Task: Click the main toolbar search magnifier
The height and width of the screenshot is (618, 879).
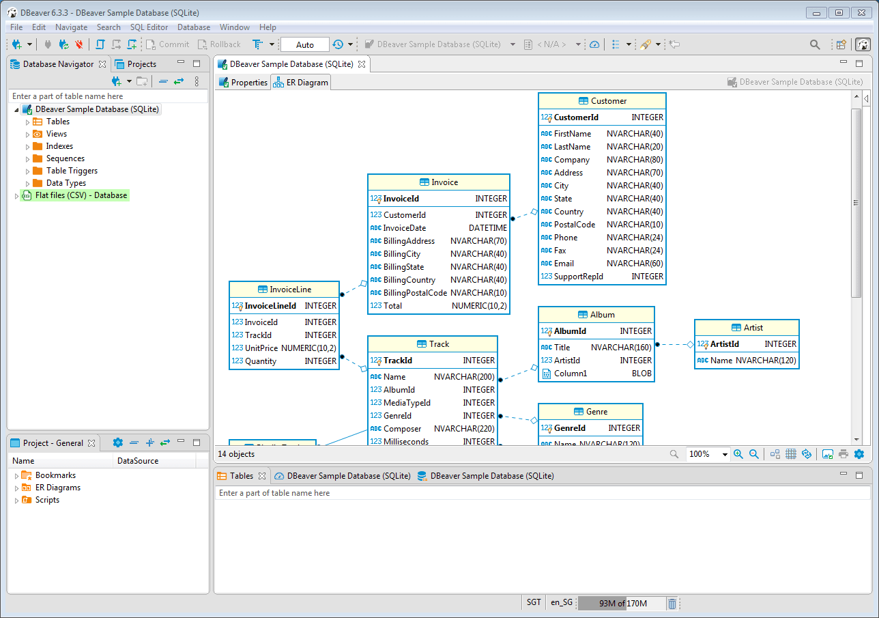Action: 815,44
